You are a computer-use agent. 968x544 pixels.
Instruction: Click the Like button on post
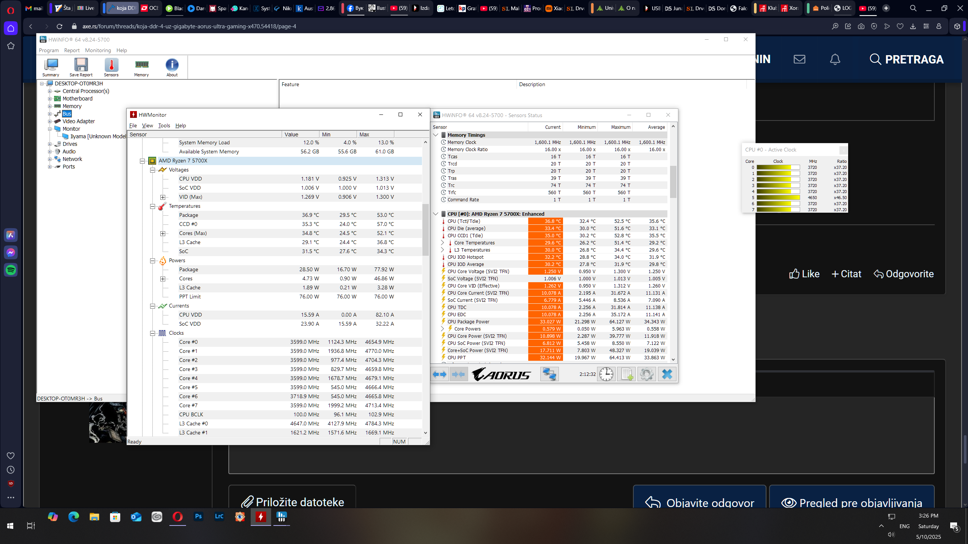coord(804,274)
